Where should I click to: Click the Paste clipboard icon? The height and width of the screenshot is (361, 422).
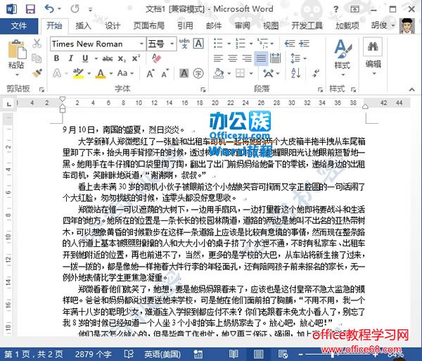point(17,49)
